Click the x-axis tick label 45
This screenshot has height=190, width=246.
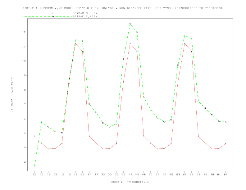click(x=137, y=174)
